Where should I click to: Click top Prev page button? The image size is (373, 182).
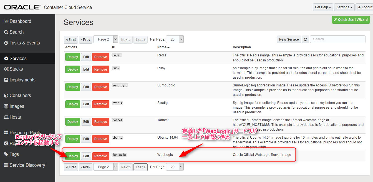[85, 40]
